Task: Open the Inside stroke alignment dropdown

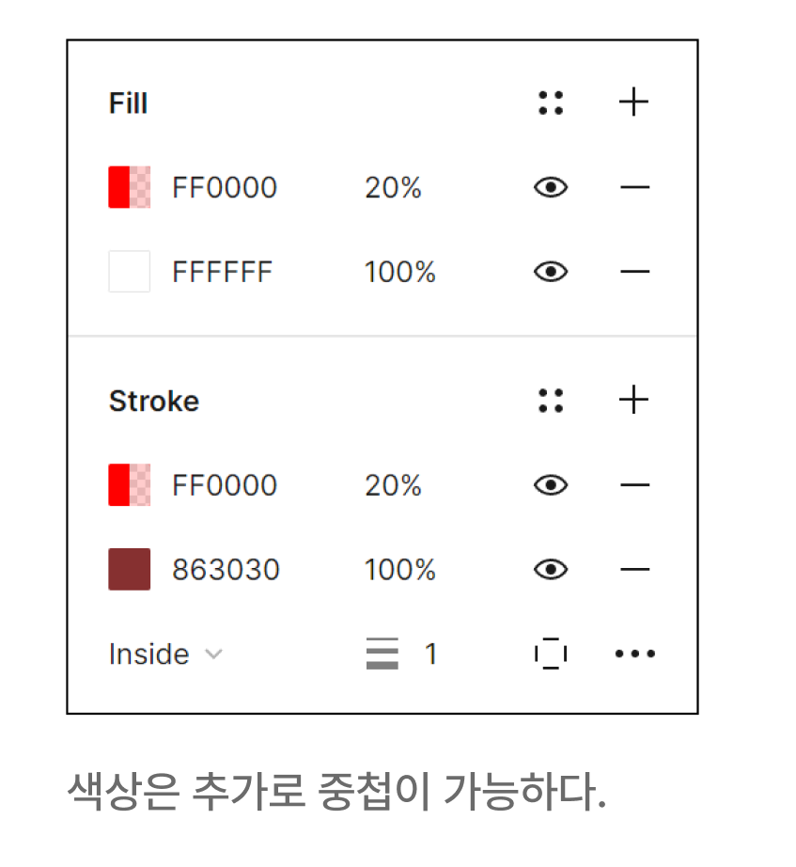Action: point(165,654)
